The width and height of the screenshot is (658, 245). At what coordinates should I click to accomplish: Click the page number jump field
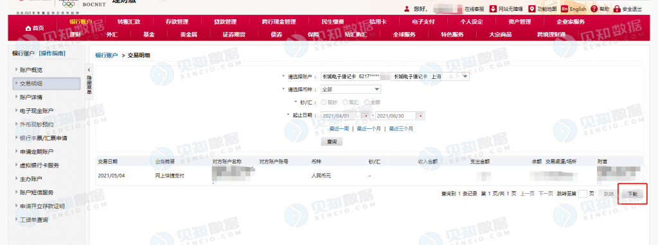(582, 194)
